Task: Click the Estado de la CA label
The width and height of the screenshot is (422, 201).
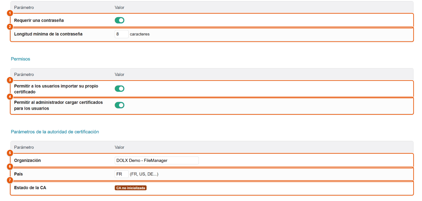Action: [30, 188]
